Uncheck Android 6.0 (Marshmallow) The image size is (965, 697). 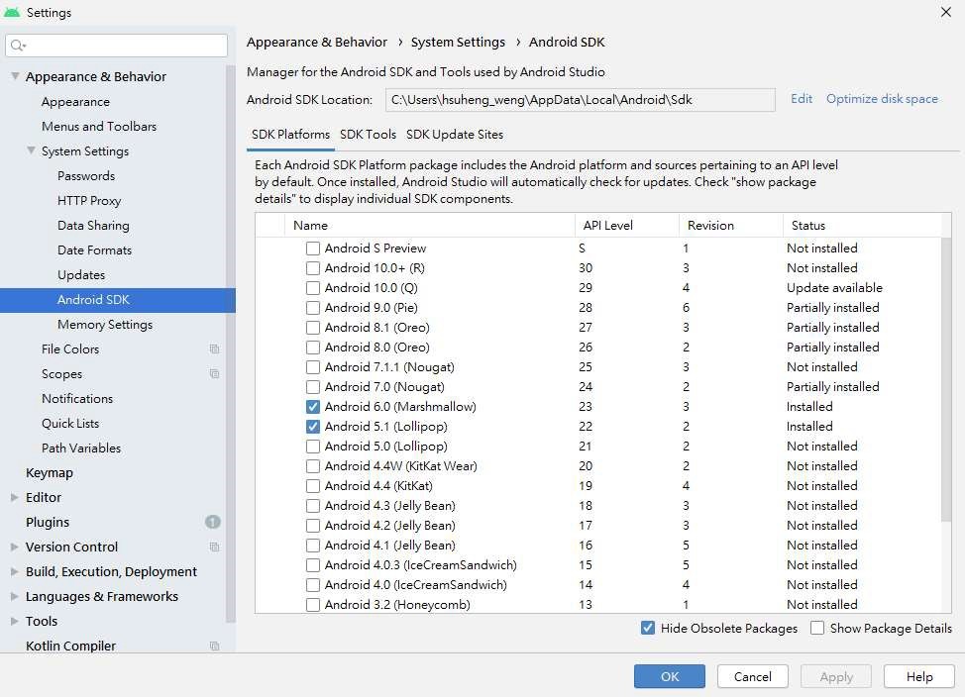point(313,407)
